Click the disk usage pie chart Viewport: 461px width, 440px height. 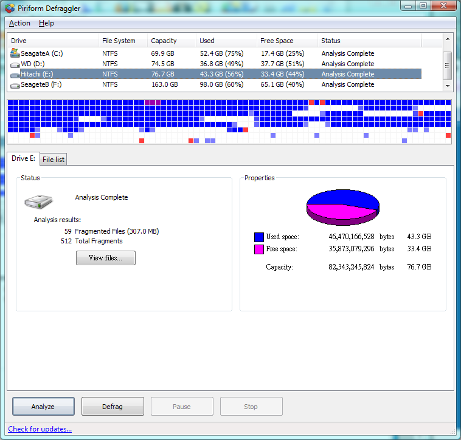(343, 207)
